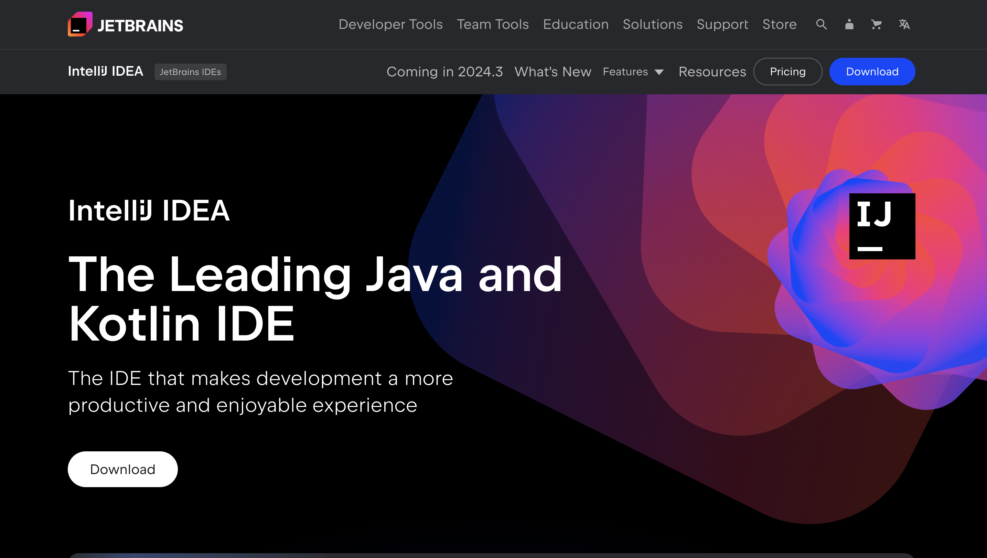The image size is (987, 558).
Task: Open site search with magnifier icon
Action: 821,24
